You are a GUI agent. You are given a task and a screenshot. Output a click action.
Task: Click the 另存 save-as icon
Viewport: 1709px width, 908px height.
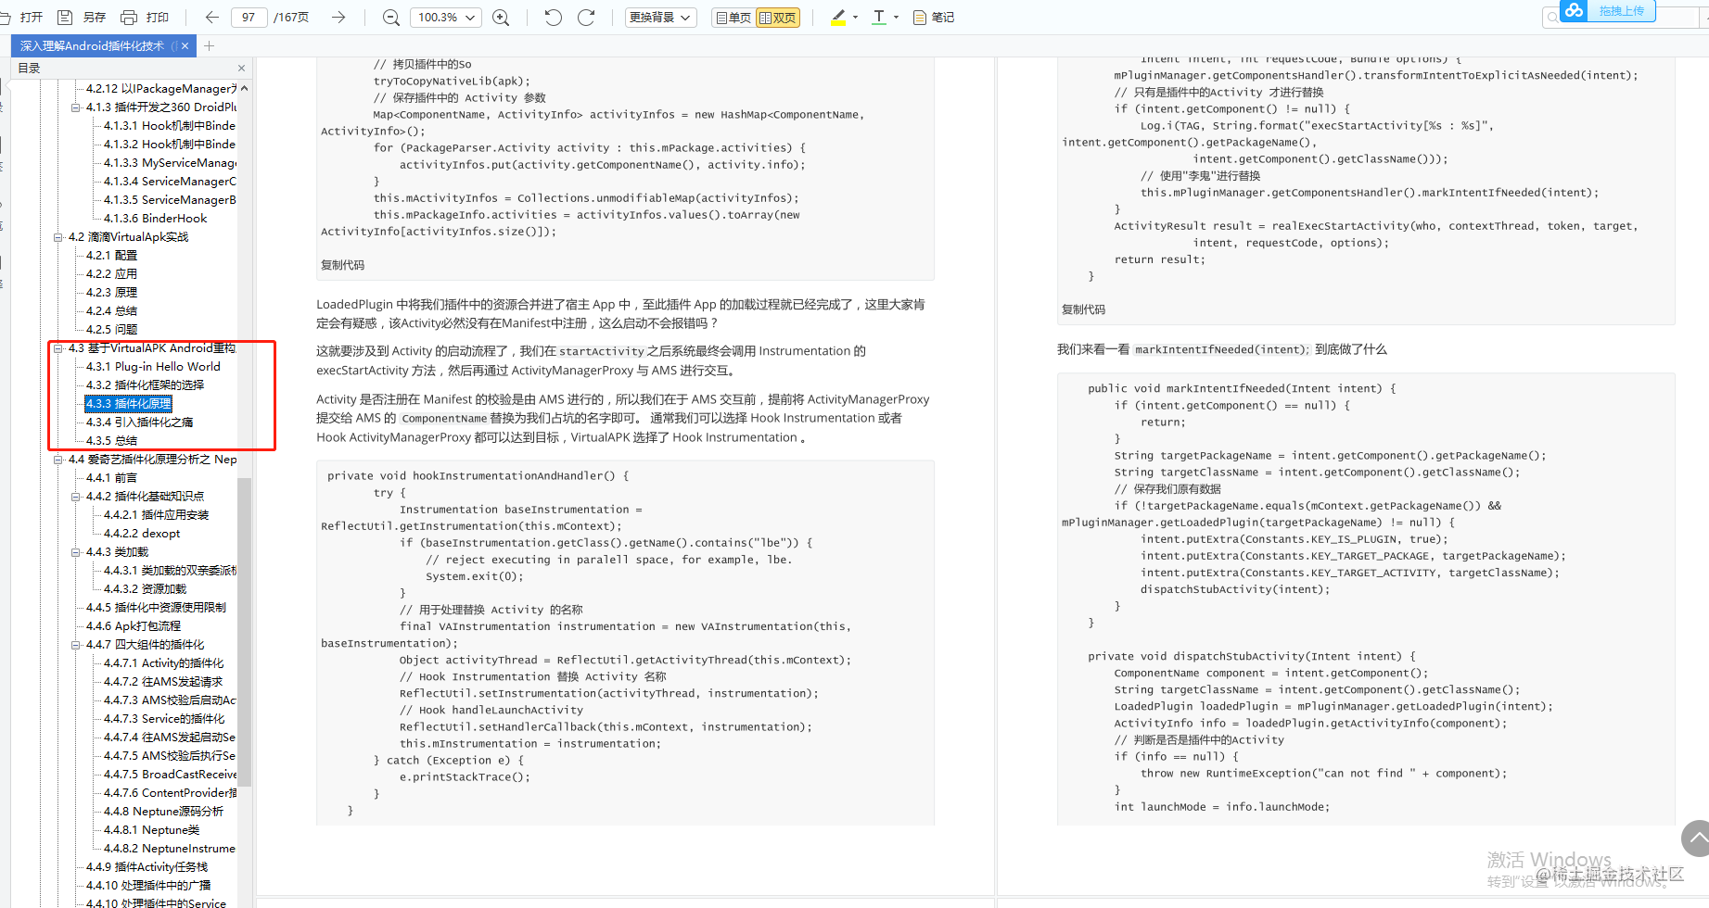click(x=65, y=17)
